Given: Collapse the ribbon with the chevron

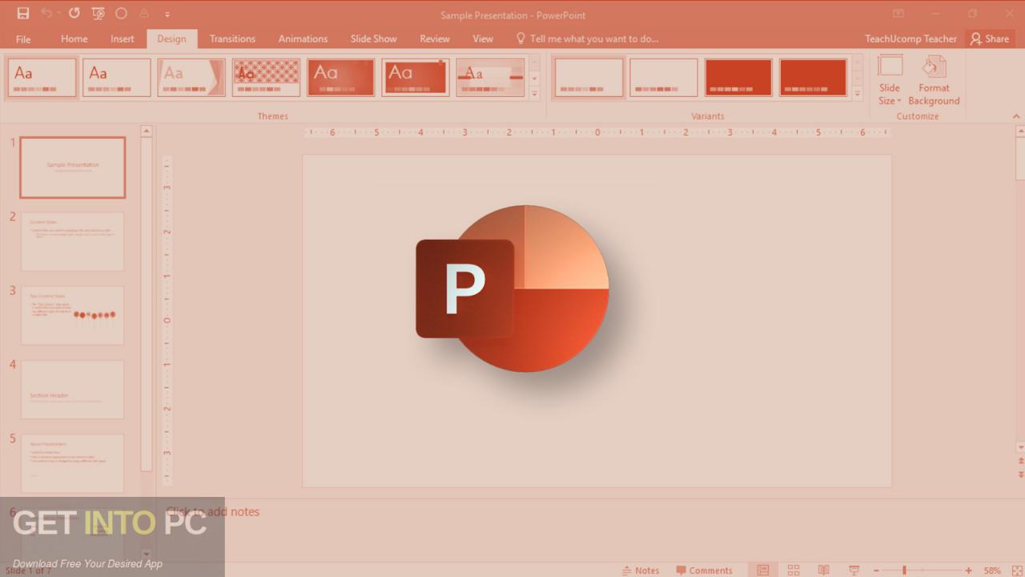Looking at the screenshot, I should coord(1017,116).
